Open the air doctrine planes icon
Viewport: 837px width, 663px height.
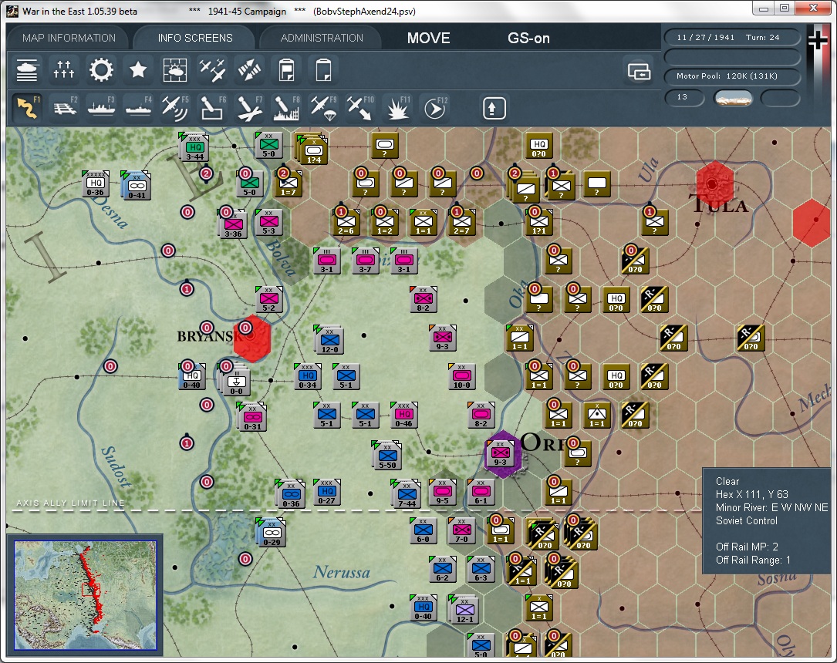[x=212, y=70]
